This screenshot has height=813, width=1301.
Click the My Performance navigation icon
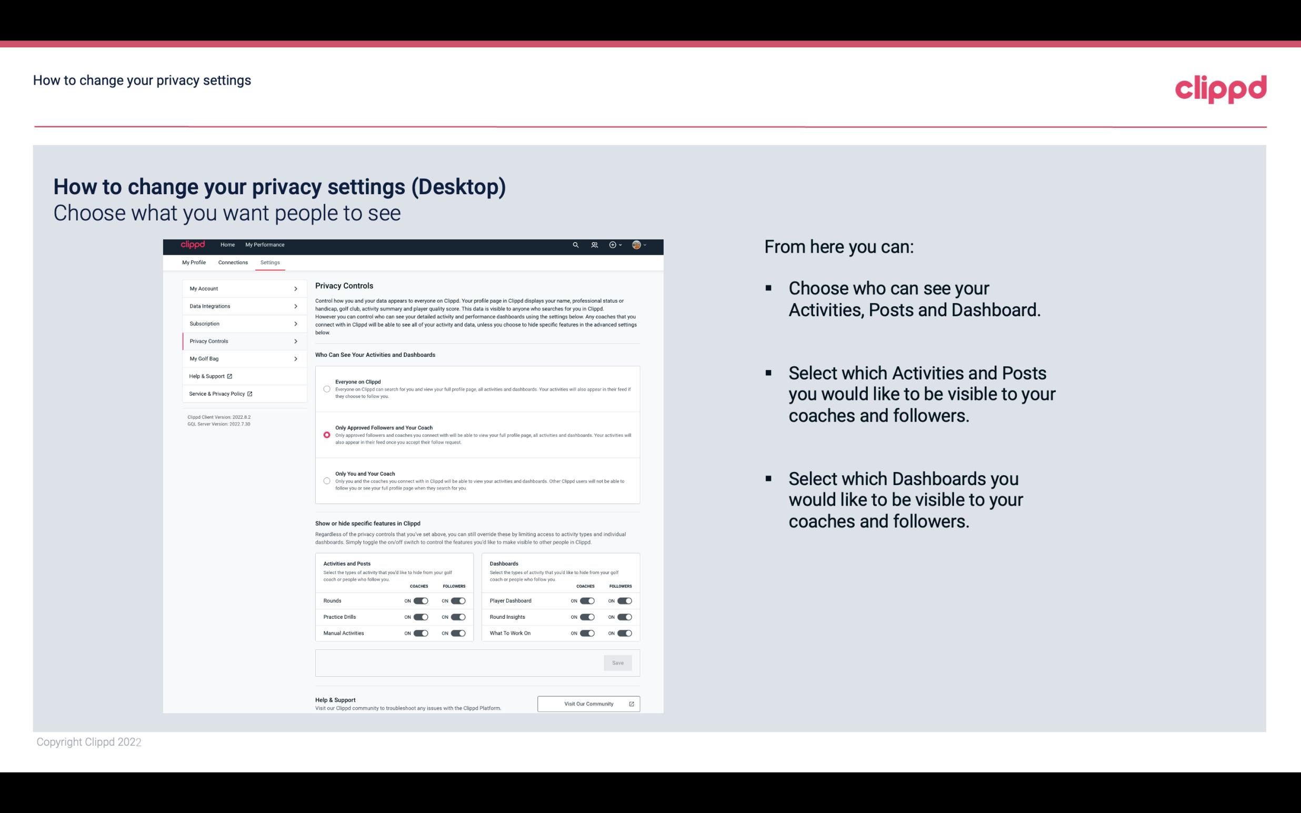point(265,245)
